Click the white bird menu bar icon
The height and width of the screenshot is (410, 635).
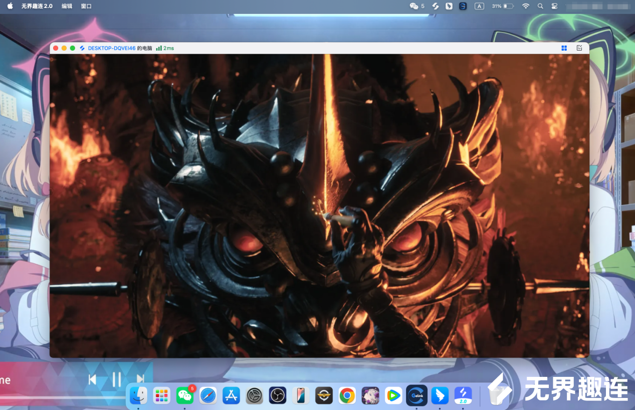tap(450, 6)
